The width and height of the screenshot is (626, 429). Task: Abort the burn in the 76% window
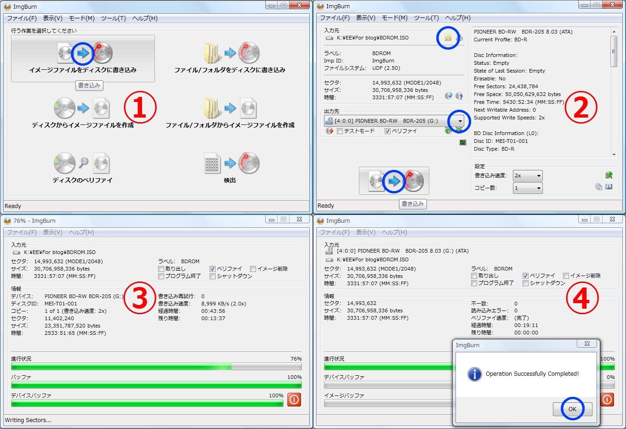click(294, 400)
